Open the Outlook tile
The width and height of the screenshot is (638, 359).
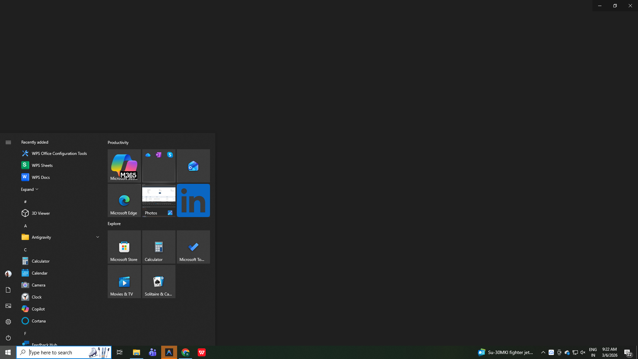[x=193, y=166]
